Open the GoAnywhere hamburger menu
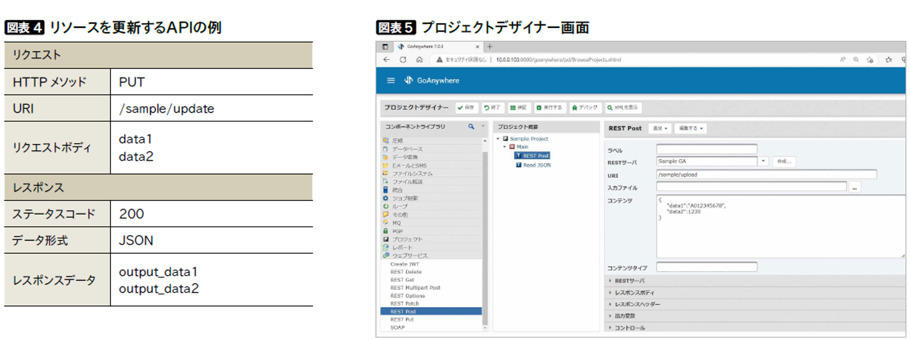Image resolution: width=910 pixels, height=340 pixels. [390, 81]
